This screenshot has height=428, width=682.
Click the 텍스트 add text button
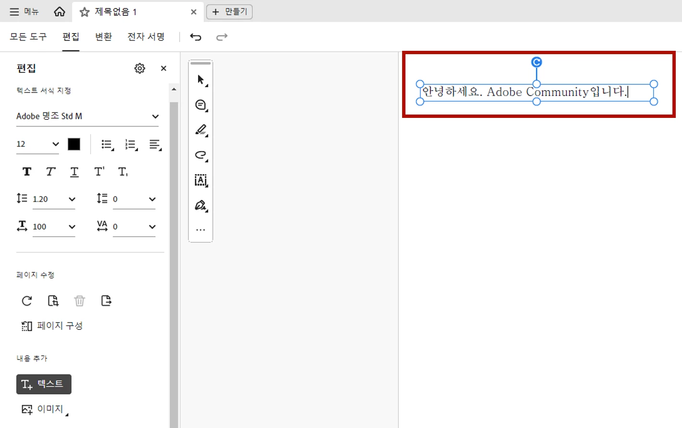[44, 384]
